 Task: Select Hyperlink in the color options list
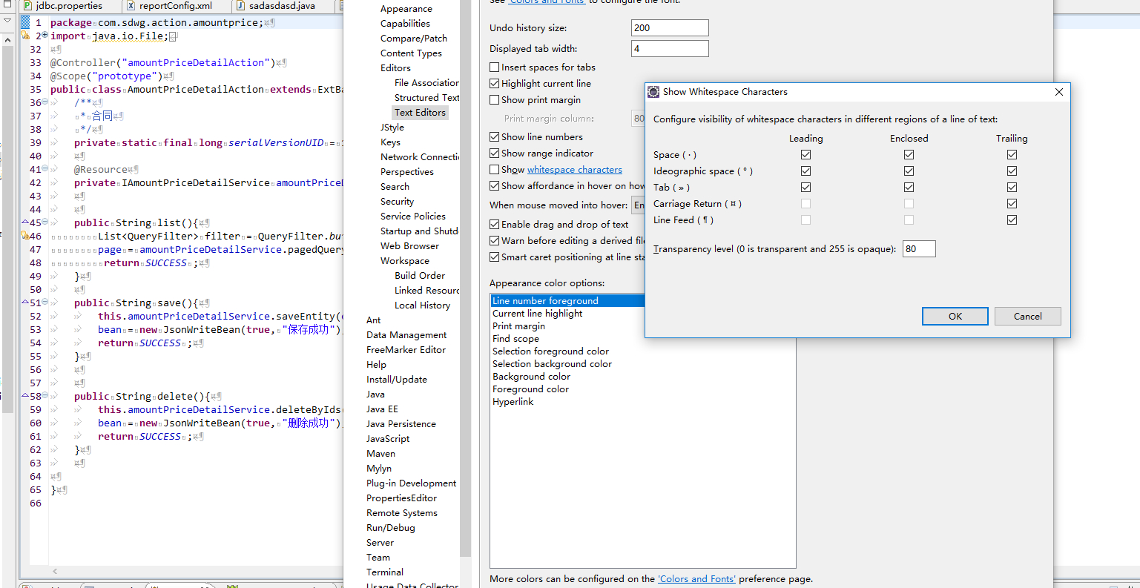coord(513,402)
